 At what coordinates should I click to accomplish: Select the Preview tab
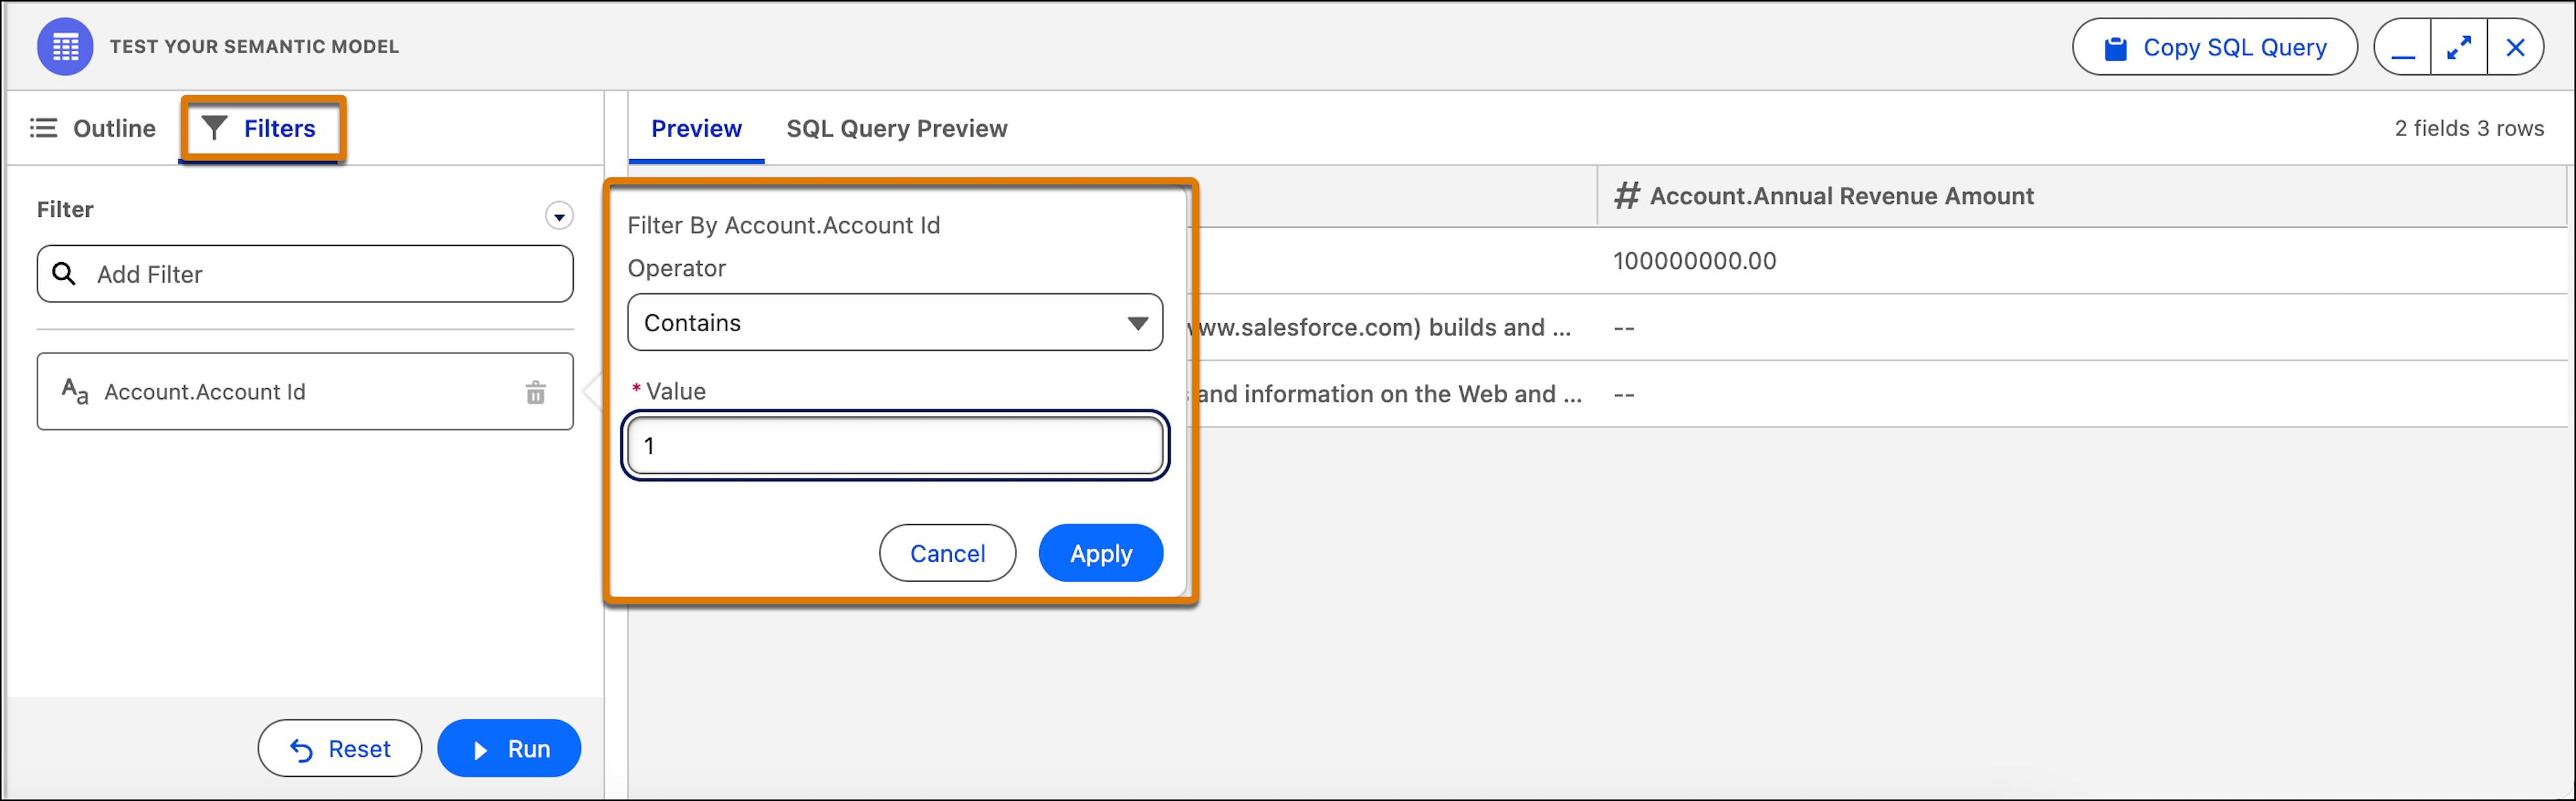[696, 129]
